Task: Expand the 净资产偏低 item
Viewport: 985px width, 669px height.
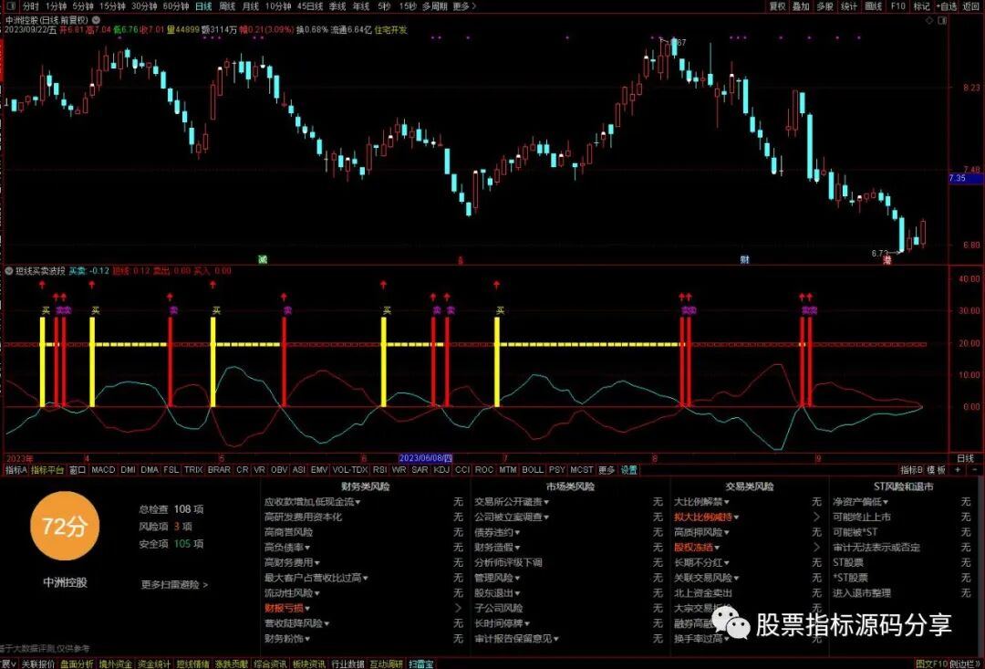Action: [x=860, y=502]
